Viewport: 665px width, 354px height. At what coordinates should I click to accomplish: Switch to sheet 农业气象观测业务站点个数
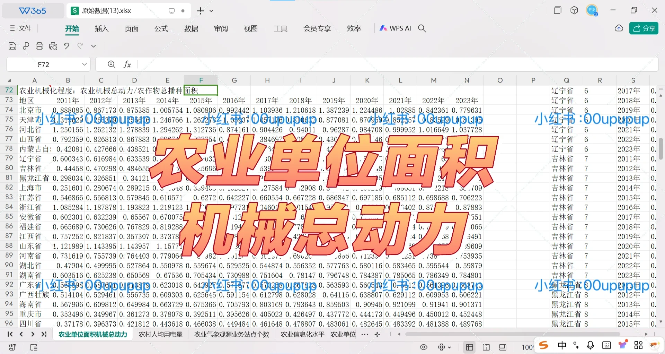coord(232,334)
